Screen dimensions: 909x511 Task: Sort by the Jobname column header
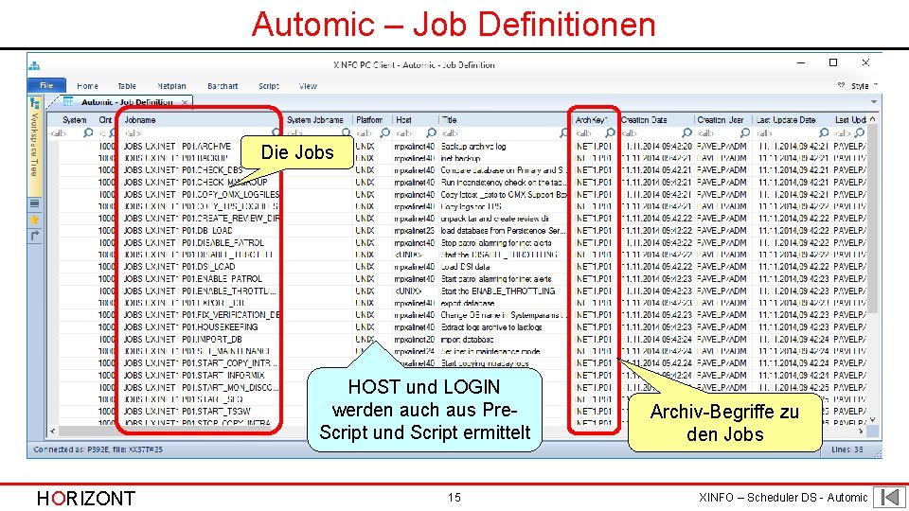pyautogui.click(x=201, y=120)
